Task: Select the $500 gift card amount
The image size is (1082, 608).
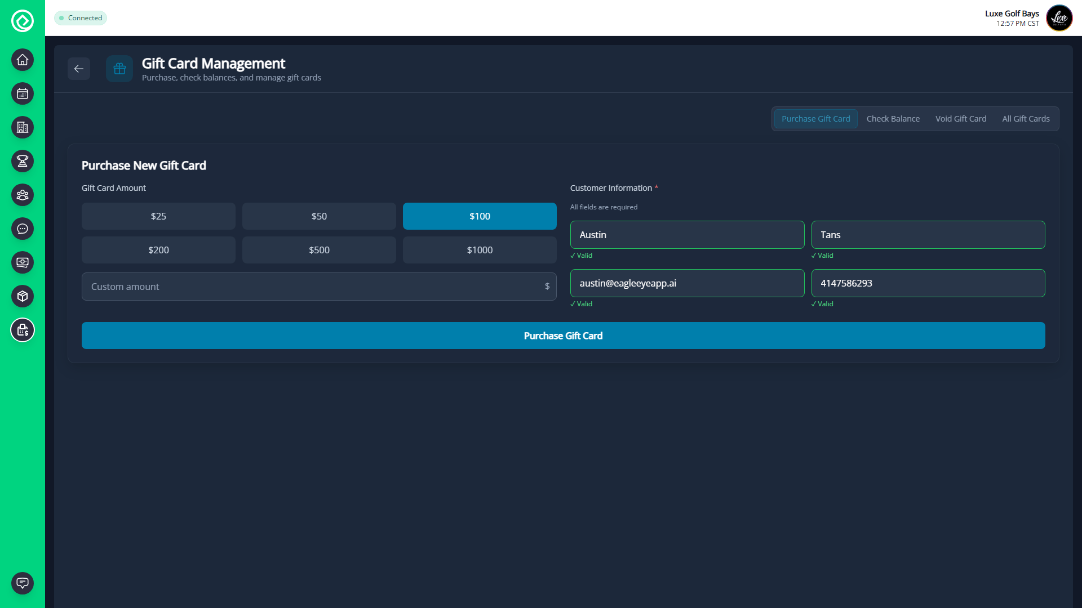Action: tap(319, 250)
